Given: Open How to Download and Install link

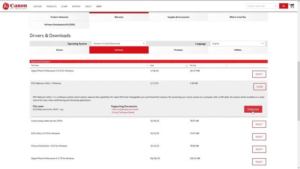Looking at the screenshot, I should tap(125, 109).
